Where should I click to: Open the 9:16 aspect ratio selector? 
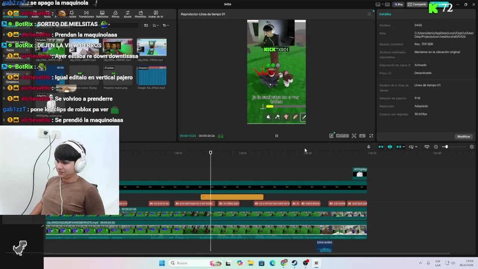pos(362,136)
